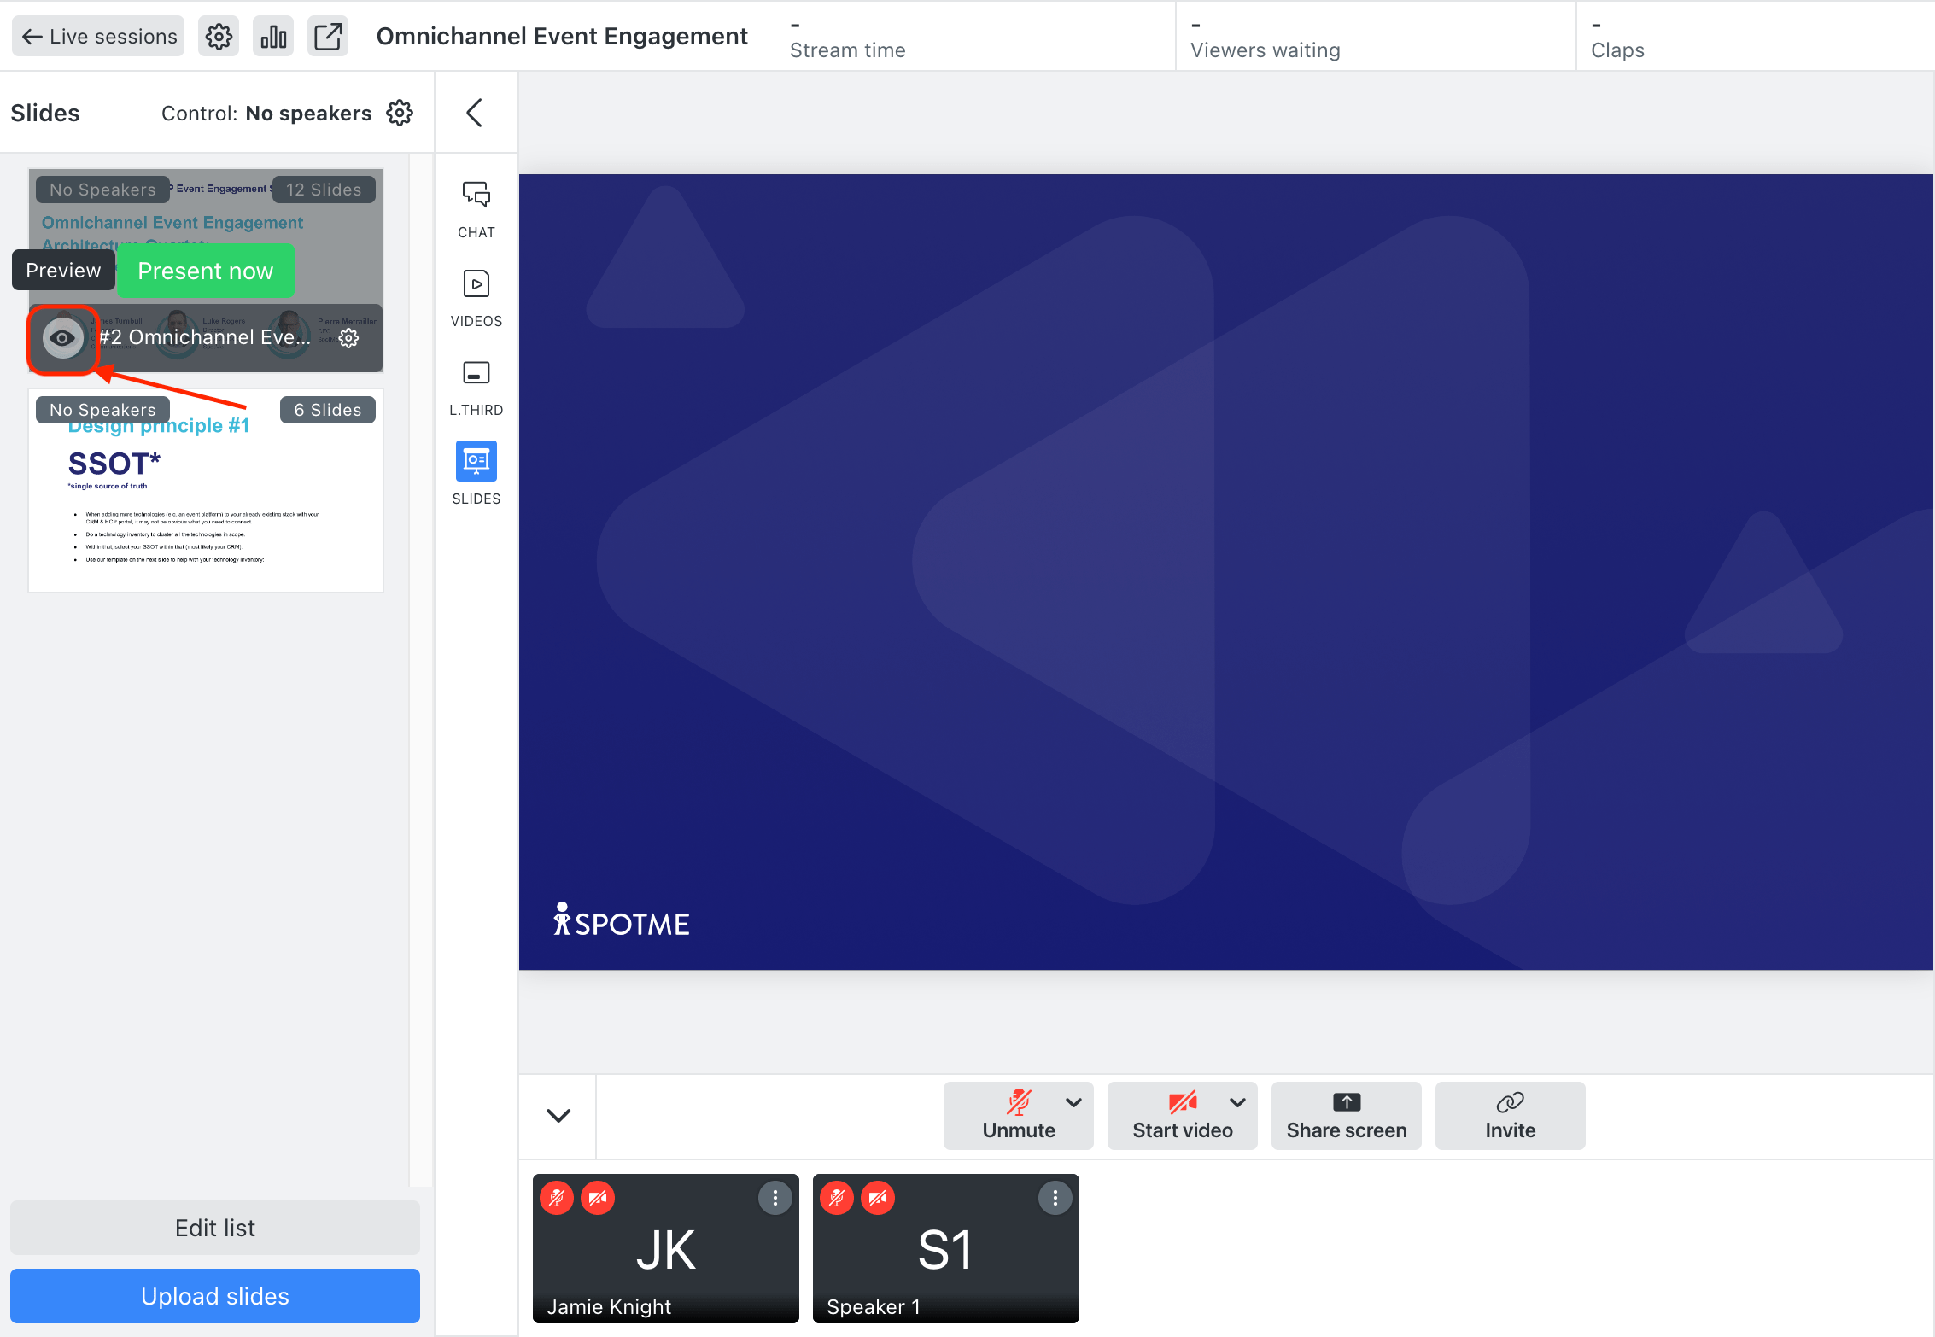
Task: Open the microphone options dropdown
Action: pyautogui.click(x=1074, y=1103)
